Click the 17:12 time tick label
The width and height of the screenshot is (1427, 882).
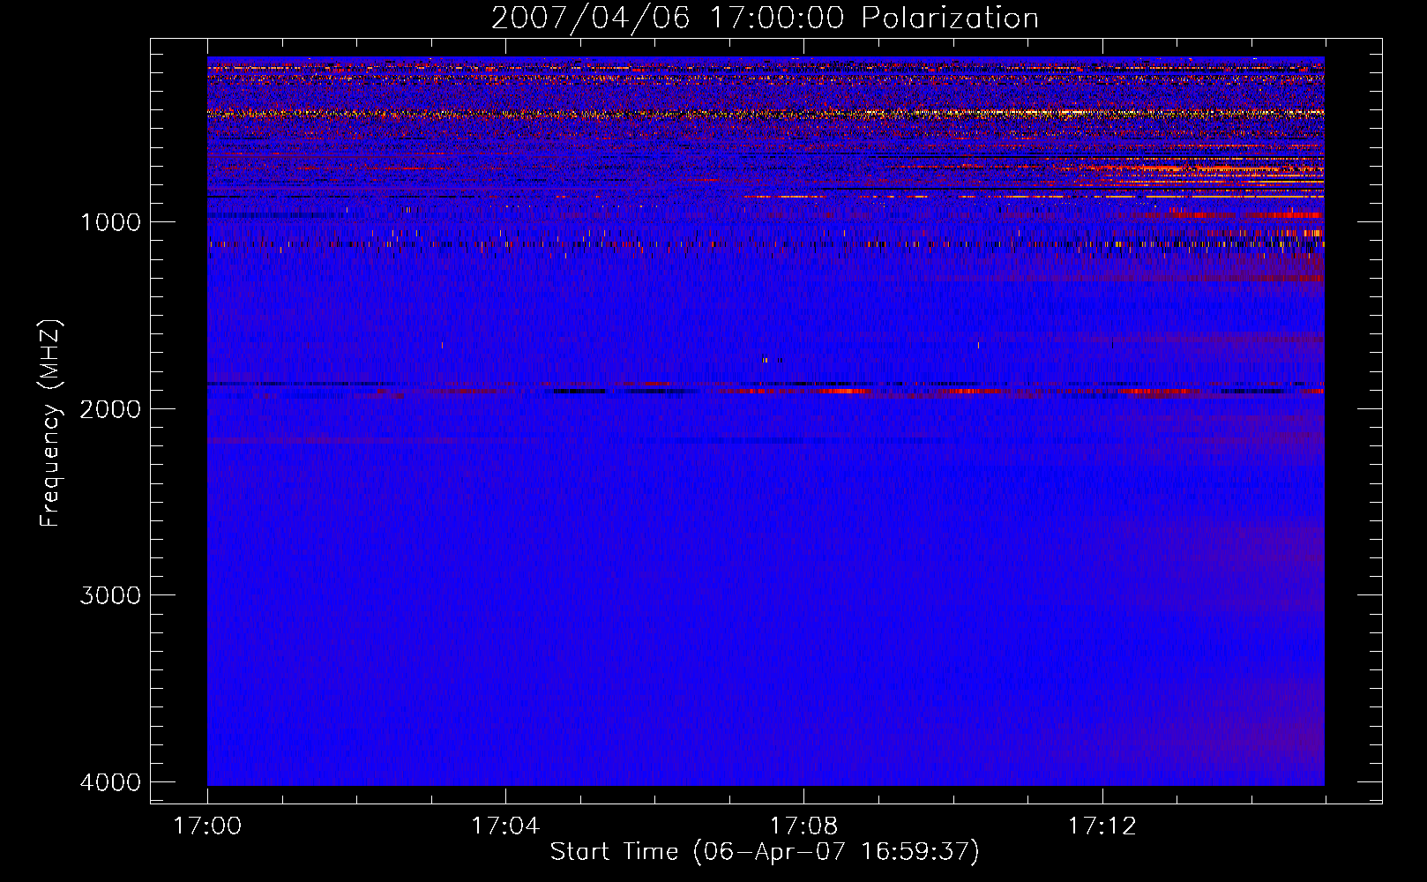1102,826
